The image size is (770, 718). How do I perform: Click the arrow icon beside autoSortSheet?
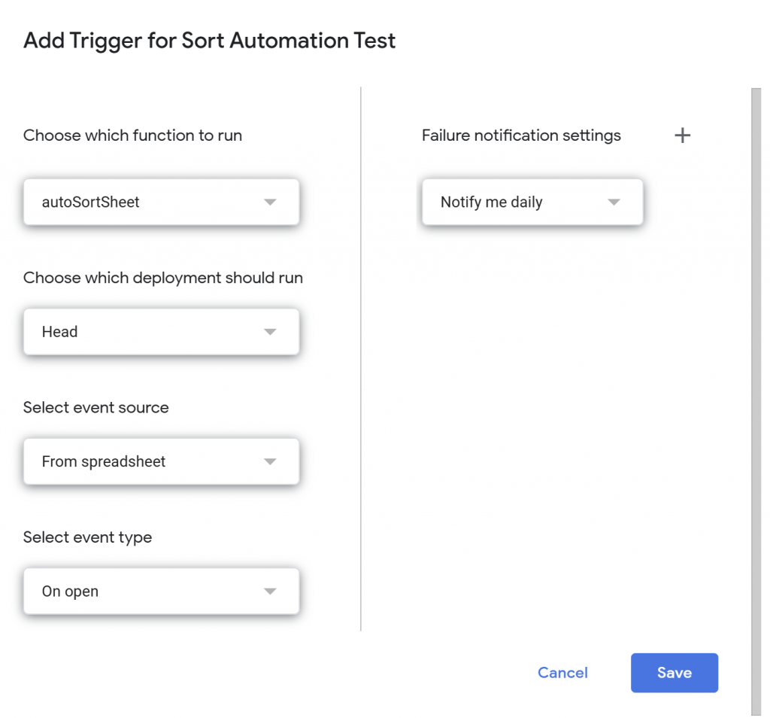[x=271, y=202]
